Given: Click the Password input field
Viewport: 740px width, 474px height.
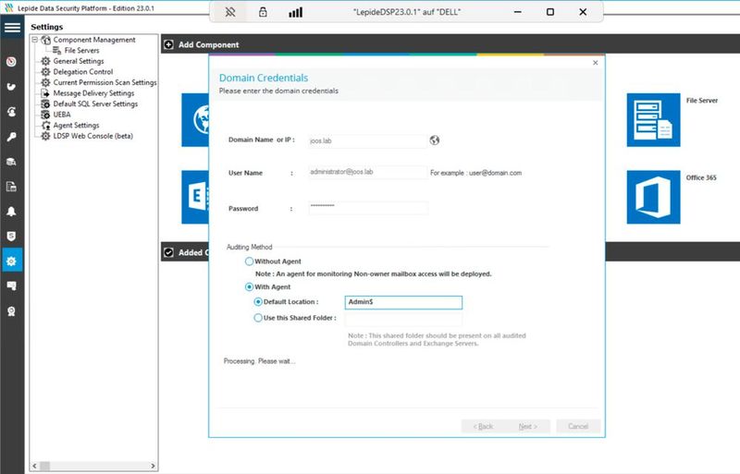Looking at the screenshot, I should point(368,208).
